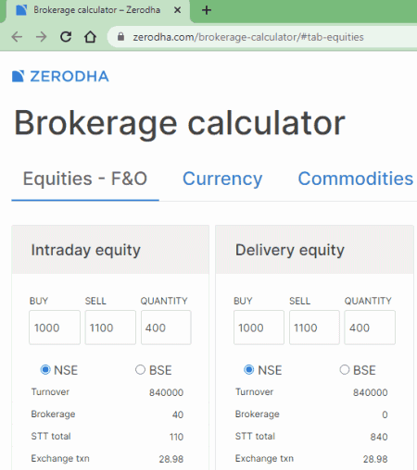Close the Brokerage calculator tab
This screenshot has height=470, width=417.
pyautogui.click(x=177, y=10)
